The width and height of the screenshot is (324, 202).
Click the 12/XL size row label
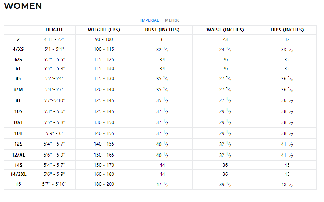coord(18,155)
